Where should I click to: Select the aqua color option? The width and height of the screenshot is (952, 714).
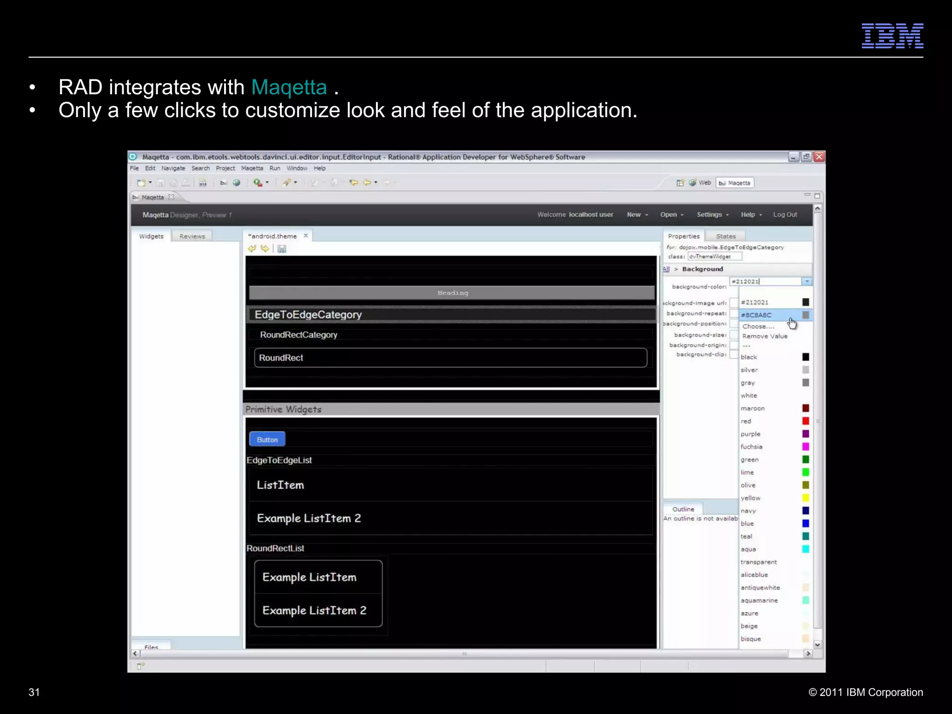pos(775,549)
